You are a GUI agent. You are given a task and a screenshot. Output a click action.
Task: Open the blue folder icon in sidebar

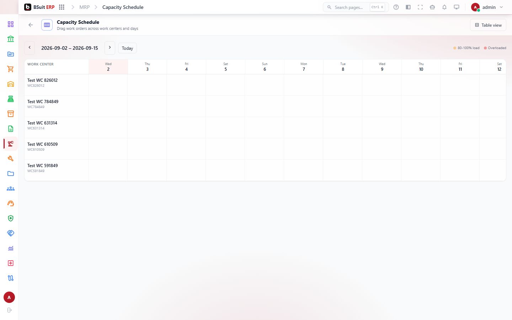(11, 174)
